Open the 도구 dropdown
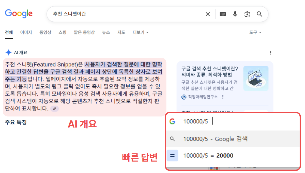 click(x=255, y=33)
